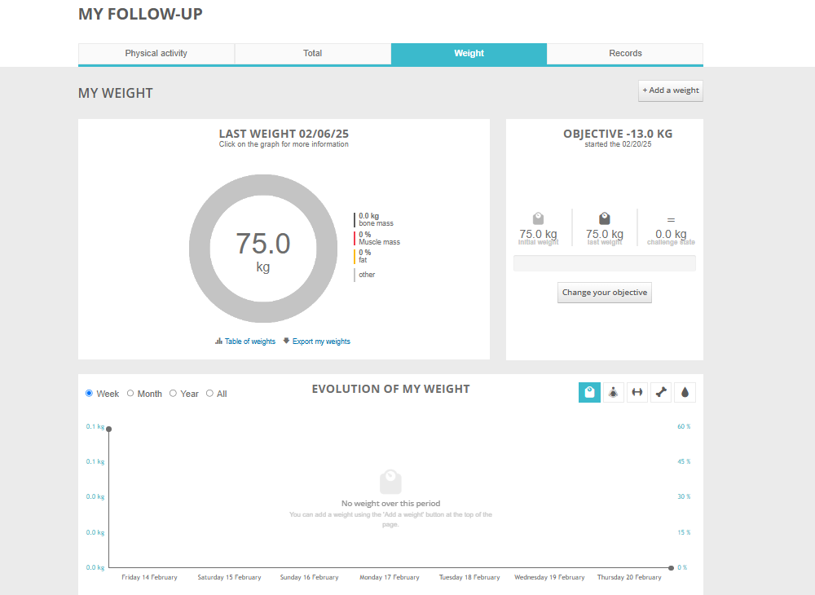Viewport: 815px width, 595px height.
Task: Select the Year radio button
Action: click(x=173, y=394)
